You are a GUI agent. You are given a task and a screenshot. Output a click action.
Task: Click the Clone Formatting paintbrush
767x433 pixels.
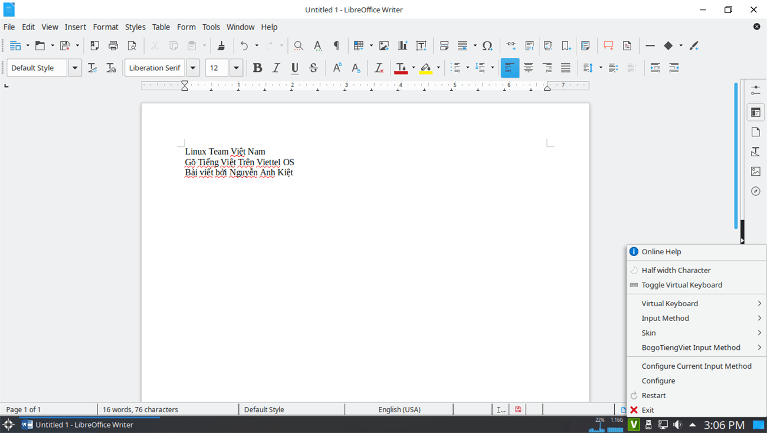221,45
